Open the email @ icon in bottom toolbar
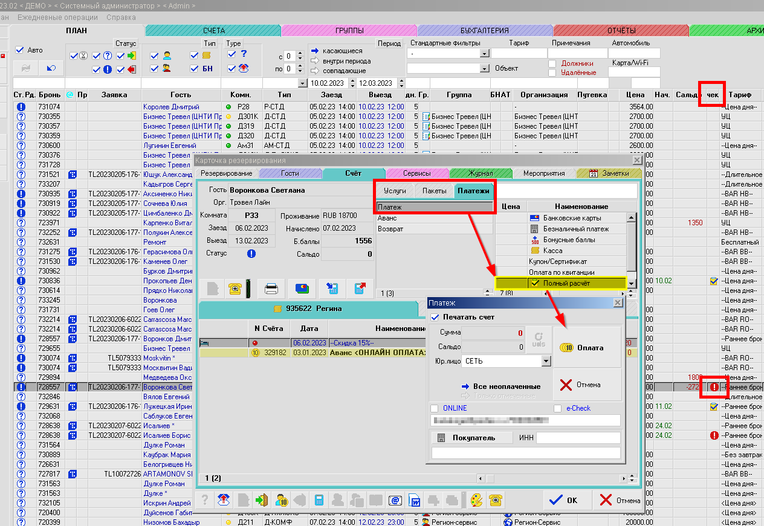Viewport: 764px width, 526px height. [x=395, y=500]
